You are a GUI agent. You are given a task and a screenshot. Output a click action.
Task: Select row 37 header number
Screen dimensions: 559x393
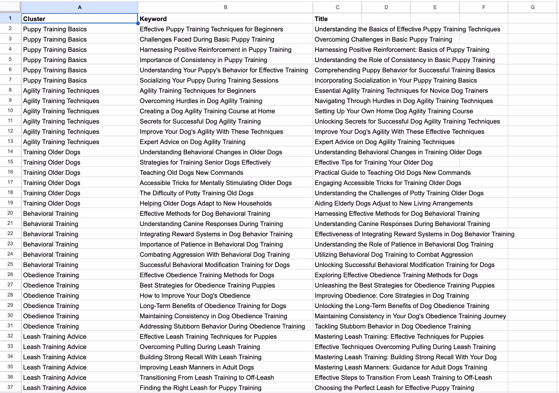pos(10,387)
